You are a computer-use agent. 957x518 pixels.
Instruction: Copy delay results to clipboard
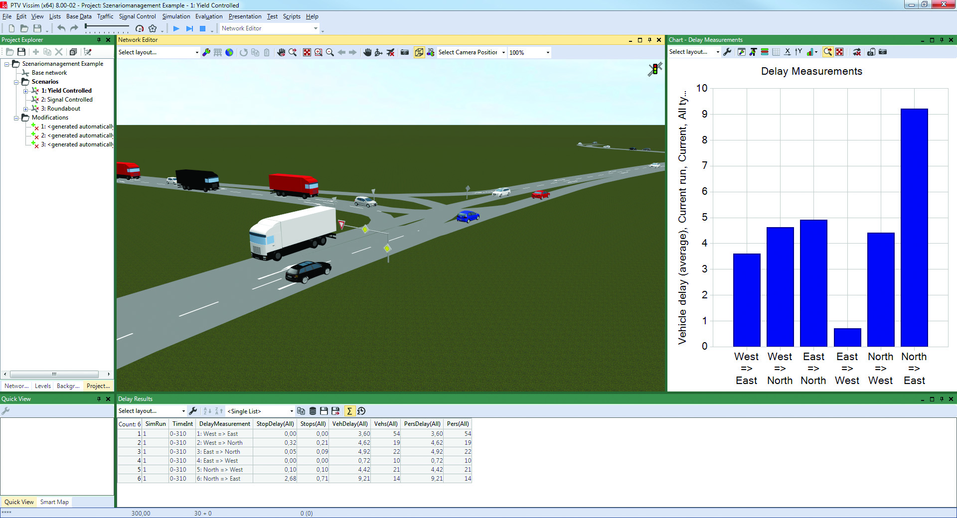coord(301,411)
